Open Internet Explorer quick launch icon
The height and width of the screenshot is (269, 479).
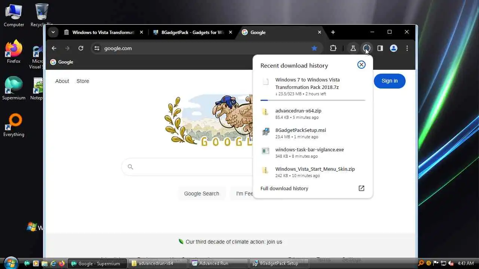[x=53, y=263]
